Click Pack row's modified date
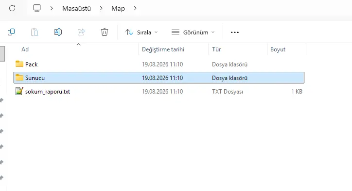352x191 pixels. [162, 64]
